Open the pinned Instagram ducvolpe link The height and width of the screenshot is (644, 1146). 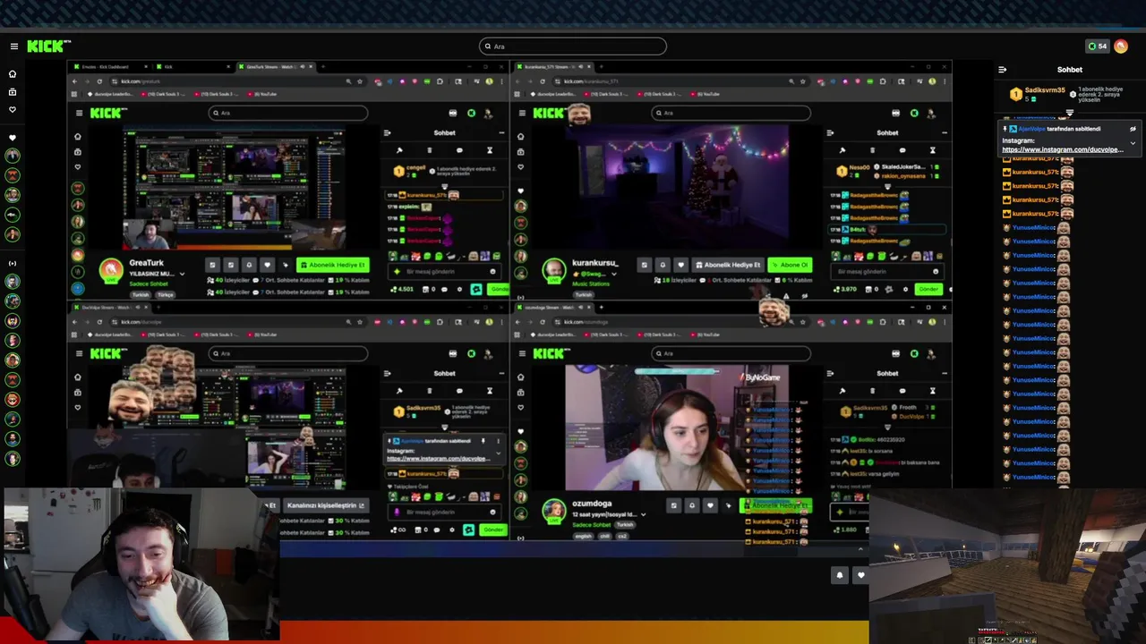[1063, 149]
